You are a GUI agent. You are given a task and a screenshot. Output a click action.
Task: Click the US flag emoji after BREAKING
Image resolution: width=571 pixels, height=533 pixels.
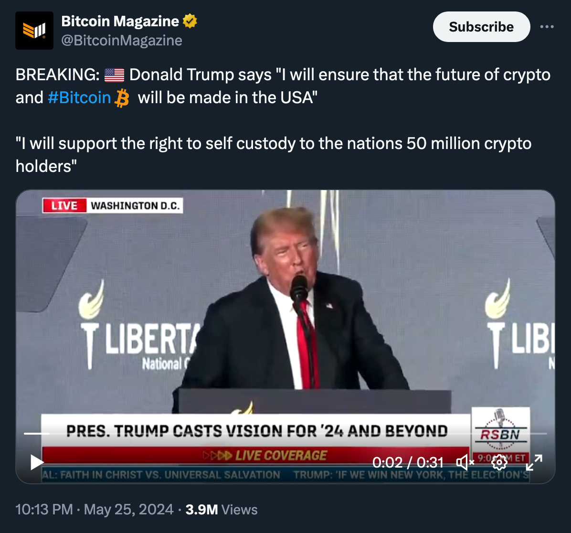click(x=115, y=75)
